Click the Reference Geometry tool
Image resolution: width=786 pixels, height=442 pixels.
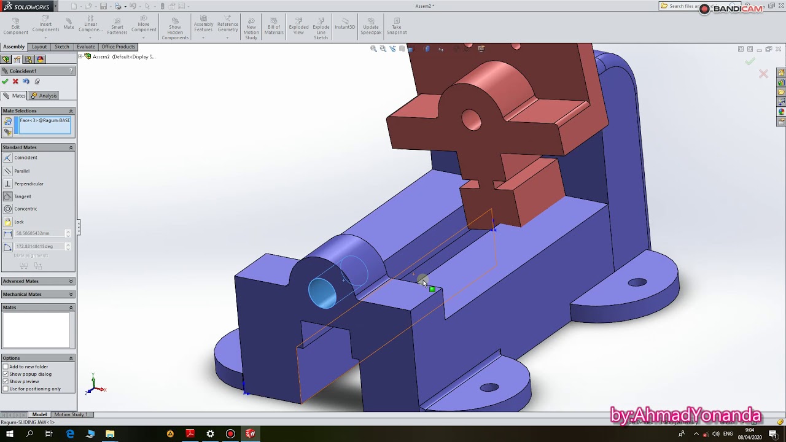tap(227, 25)
